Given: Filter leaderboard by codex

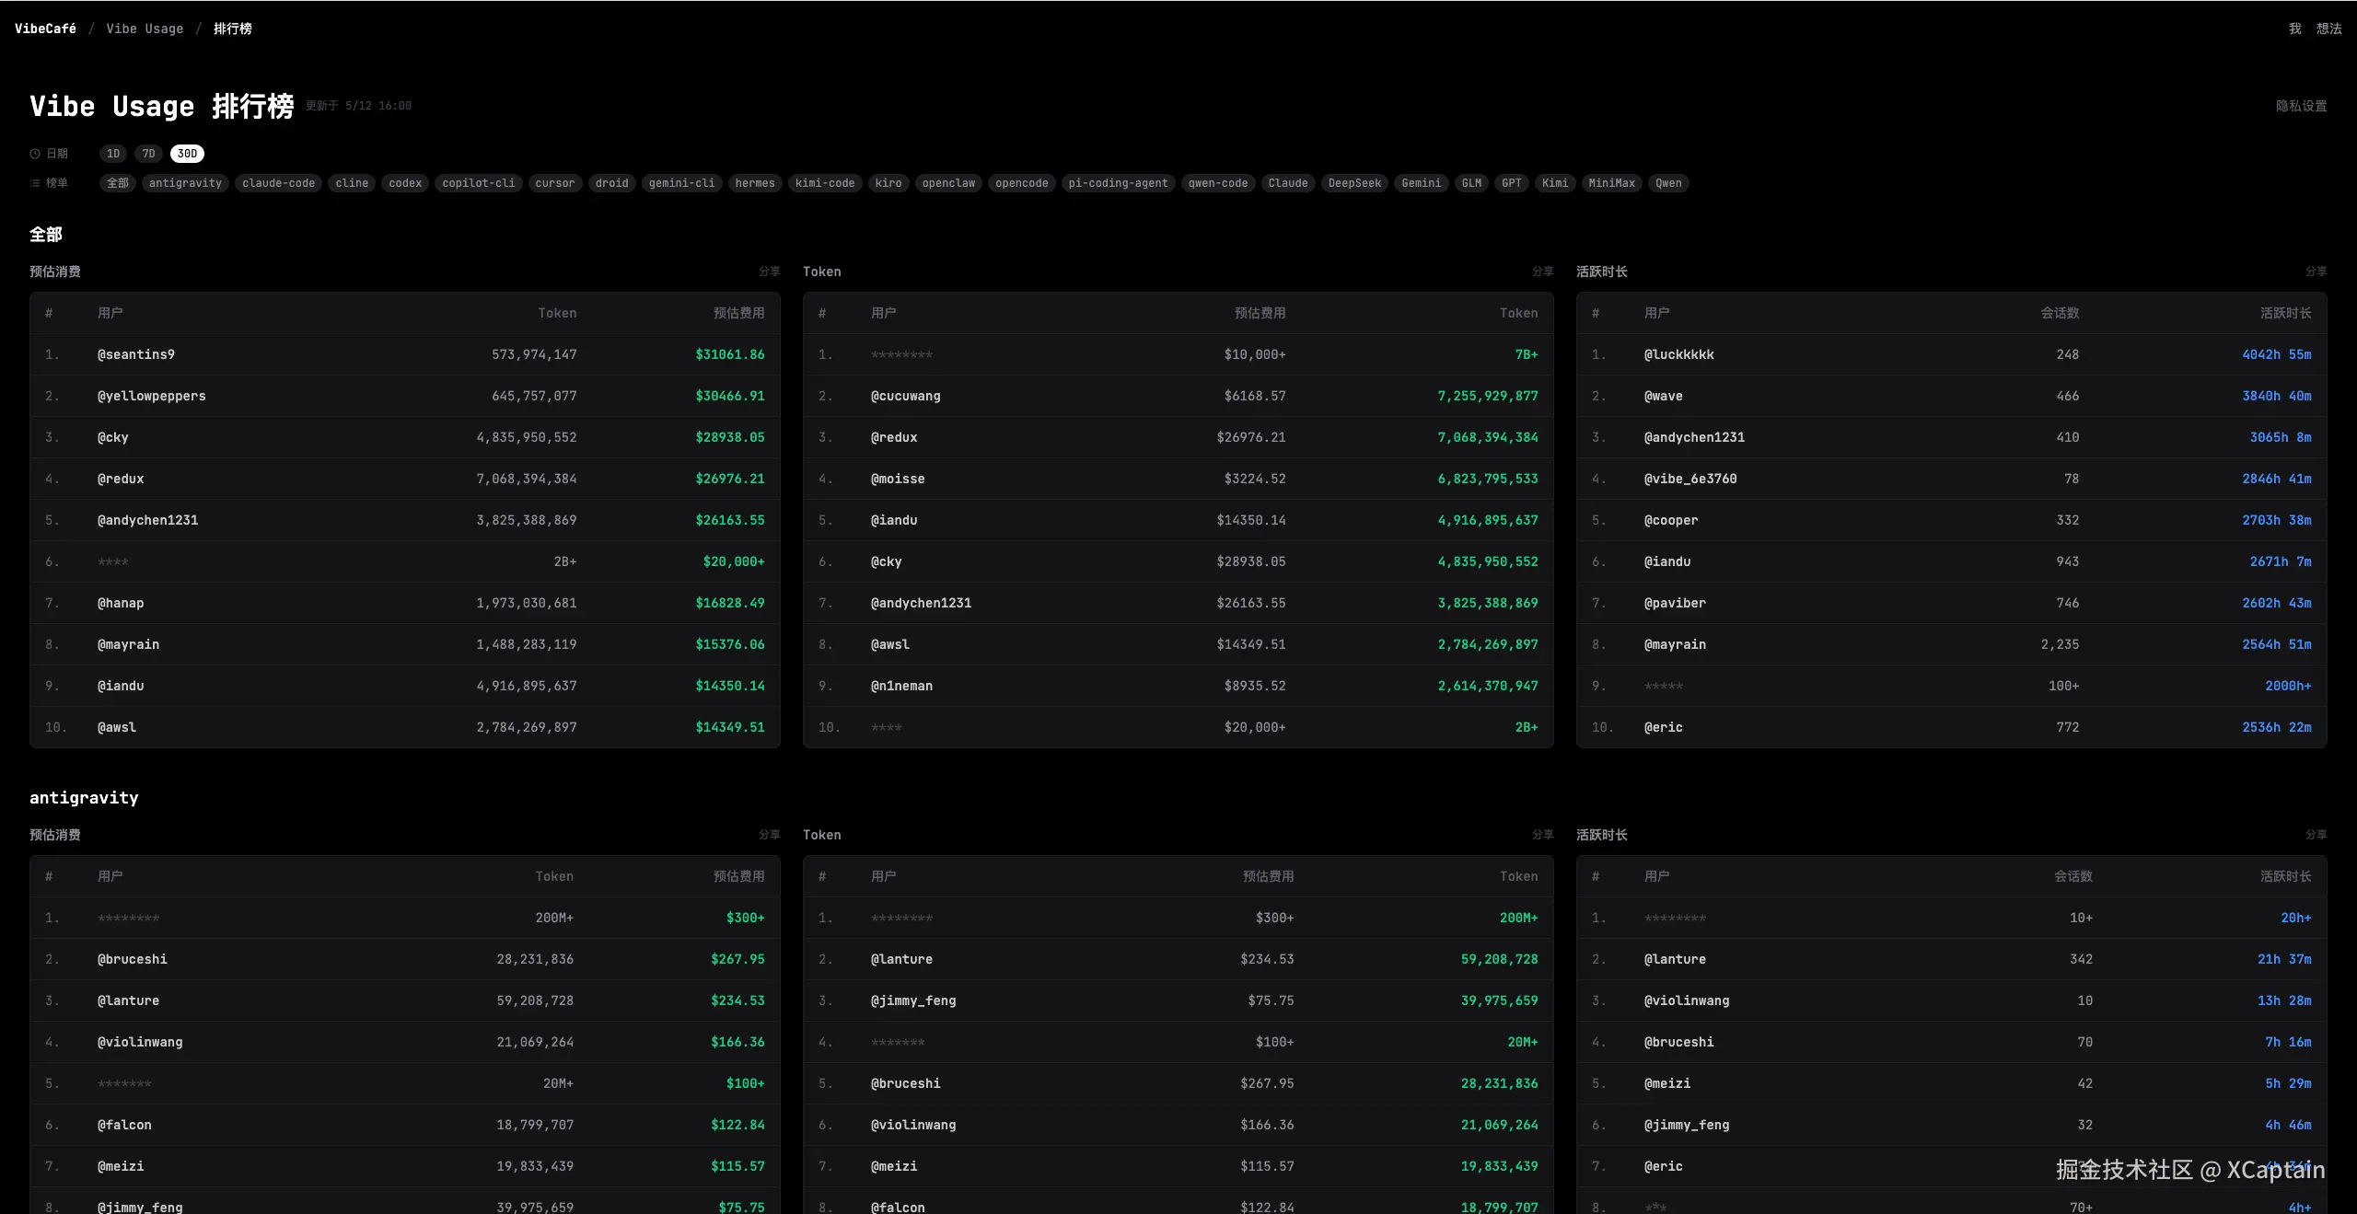Looking at the screenshot, I should [405, 183].
